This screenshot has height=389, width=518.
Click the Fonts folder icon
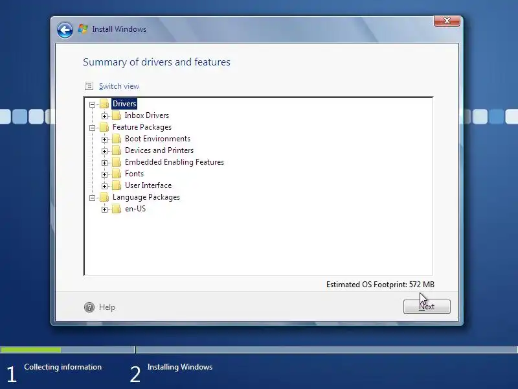117,174
